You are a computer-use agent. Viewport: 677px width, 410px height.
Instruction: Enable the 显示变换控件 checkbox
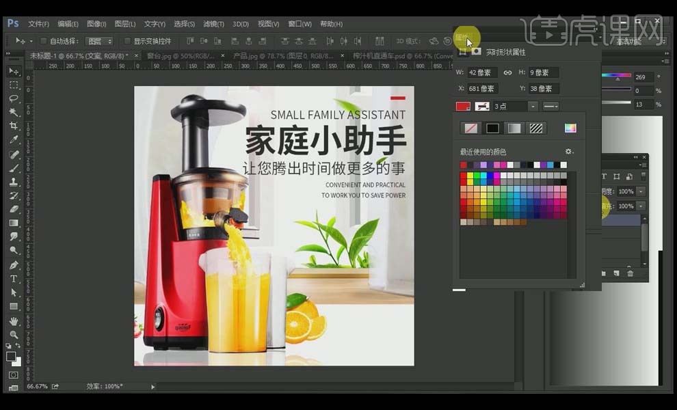tap(127, 41)
